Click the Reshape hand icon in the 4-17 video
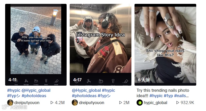The height and width of the screenshot is (111, 206). point(89,81)
